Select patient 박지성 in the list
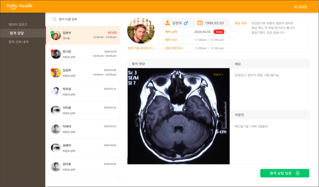The height and width of the screenshot is (187, 319). [82, 91]
